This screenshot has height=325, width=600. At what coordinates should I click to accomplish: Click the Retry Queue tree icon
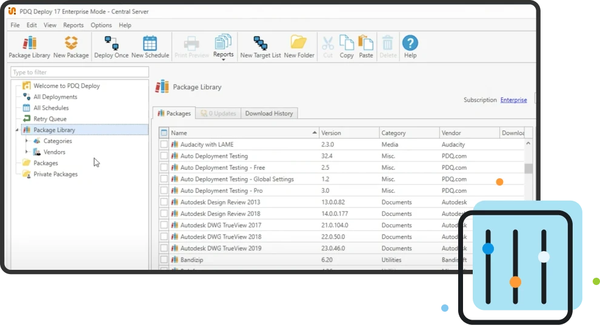(27, 119)
